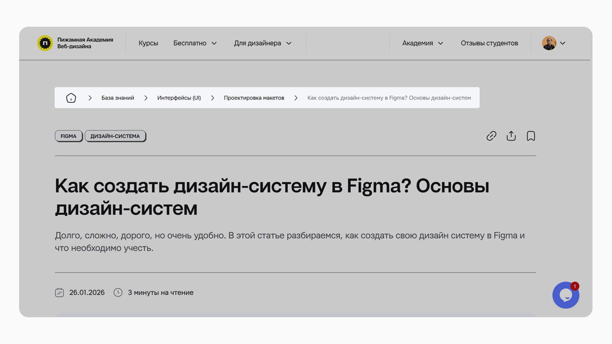The height and width of the screenshot is (344, 612).
Task: Select the FIGMA tag
Action: pos(68,136)
